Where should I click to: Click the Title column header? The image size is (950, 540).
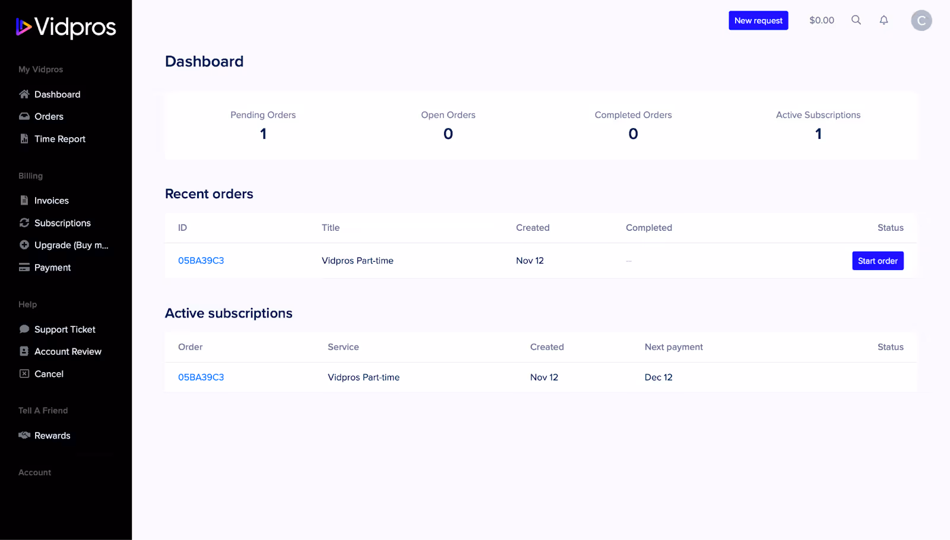(x=331, y=228)
